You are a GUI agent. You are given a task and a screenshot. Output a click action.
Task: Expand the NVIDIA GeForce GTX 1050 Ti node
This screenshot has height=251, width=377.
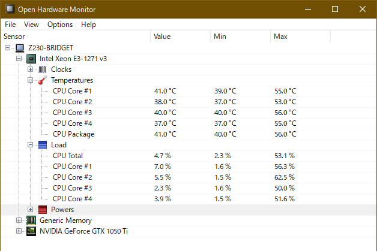19,231
